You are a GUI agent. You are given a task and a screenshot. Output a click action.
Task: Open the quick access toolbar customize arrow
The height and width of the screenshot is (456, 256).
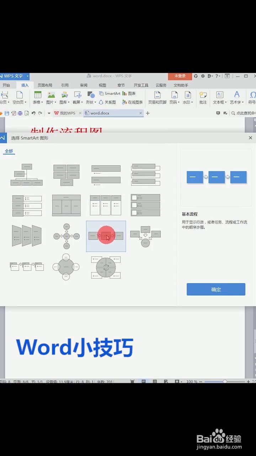pyautogui.click(x=49, y=113)
